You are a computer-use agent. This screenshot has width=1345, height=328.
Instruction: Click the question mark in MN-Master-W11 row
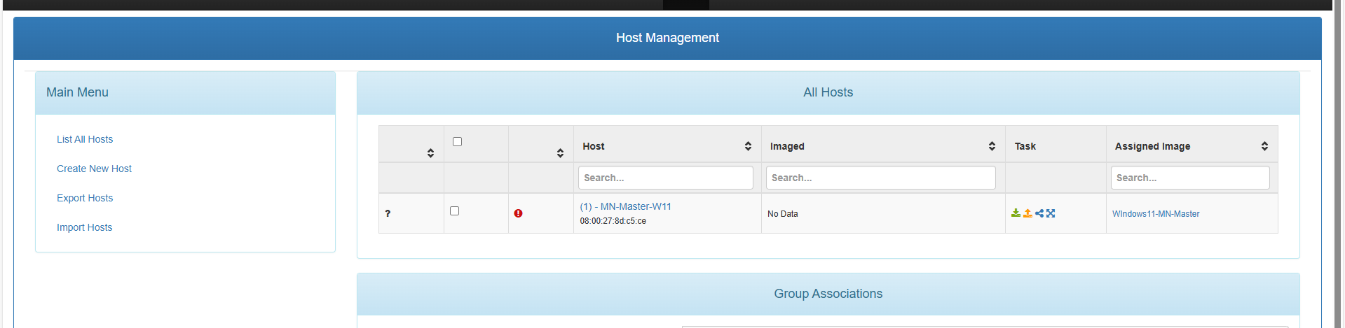coord(388,213)
